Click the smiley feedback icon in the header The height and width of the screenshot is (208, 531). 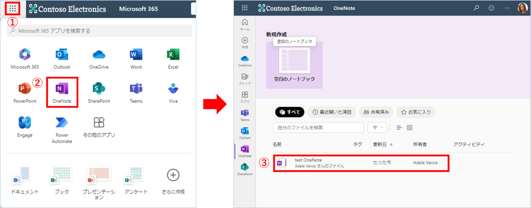click(x=491, y=8)
